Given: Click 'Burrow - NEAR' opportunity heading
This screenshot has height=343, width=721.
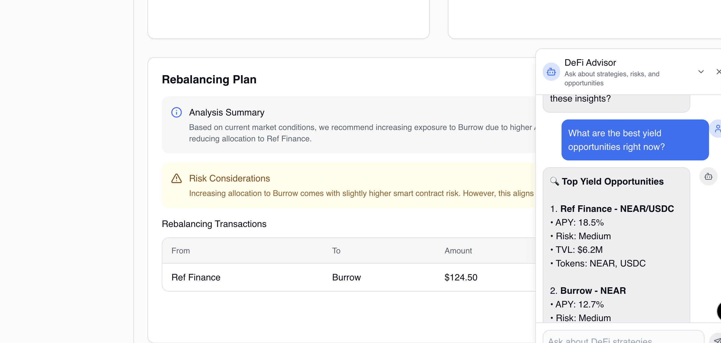Looking at the screenshot, I should coord(593,291).
